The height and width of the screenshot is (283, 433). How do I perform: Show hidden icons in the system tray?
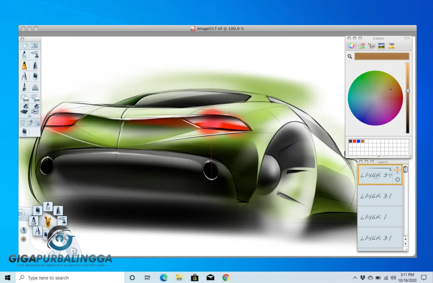point(355,278)
